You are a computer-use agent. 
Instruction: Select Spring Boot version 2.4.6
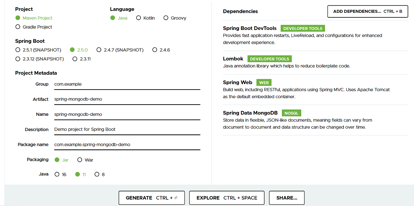tap(155, 50)
